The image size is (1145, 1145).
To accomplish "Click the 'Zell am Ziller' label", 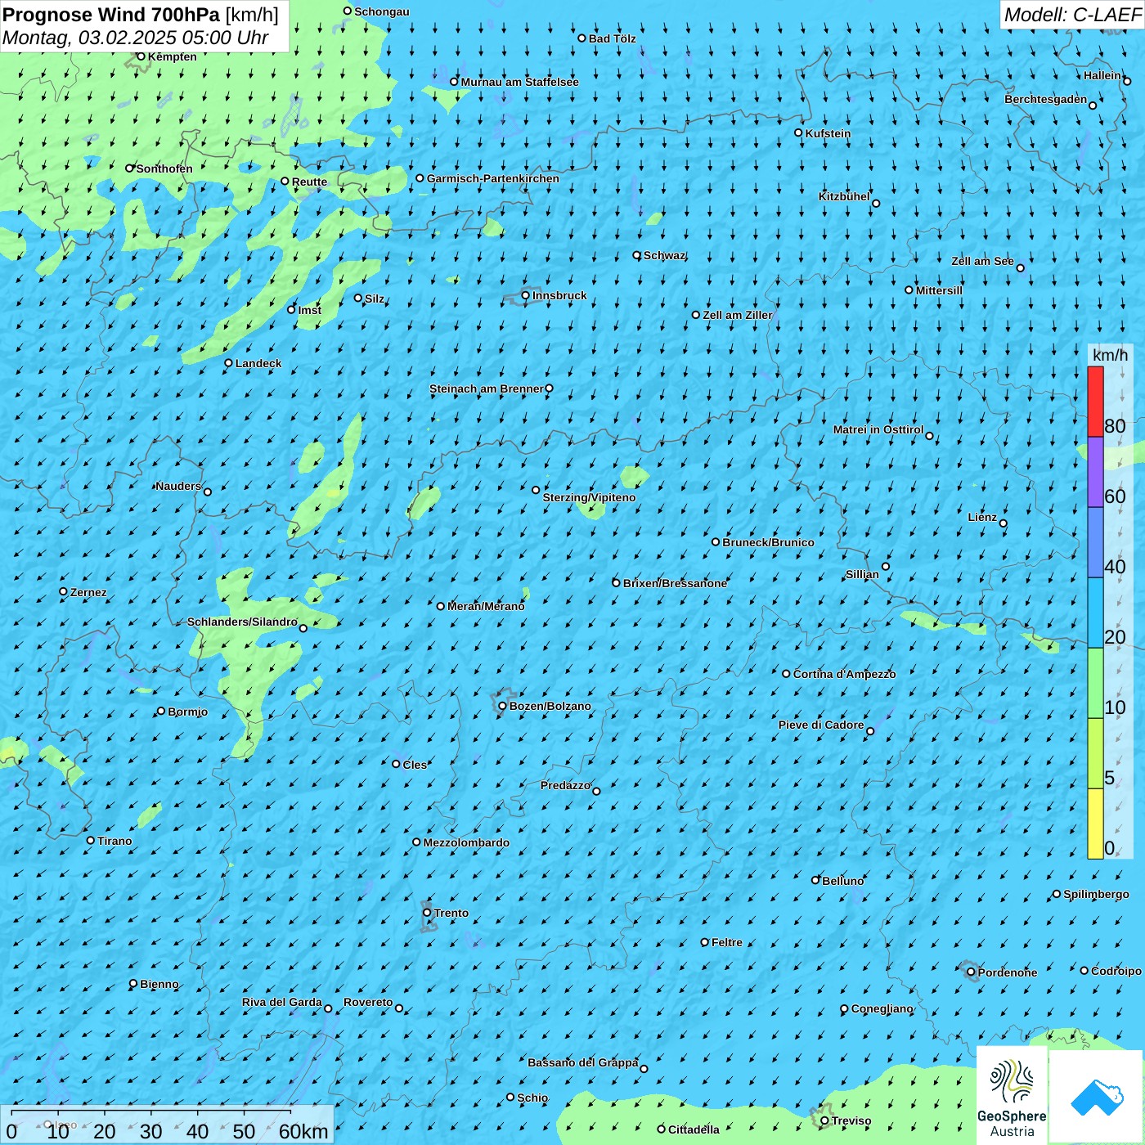I will (x=737, y=315).
